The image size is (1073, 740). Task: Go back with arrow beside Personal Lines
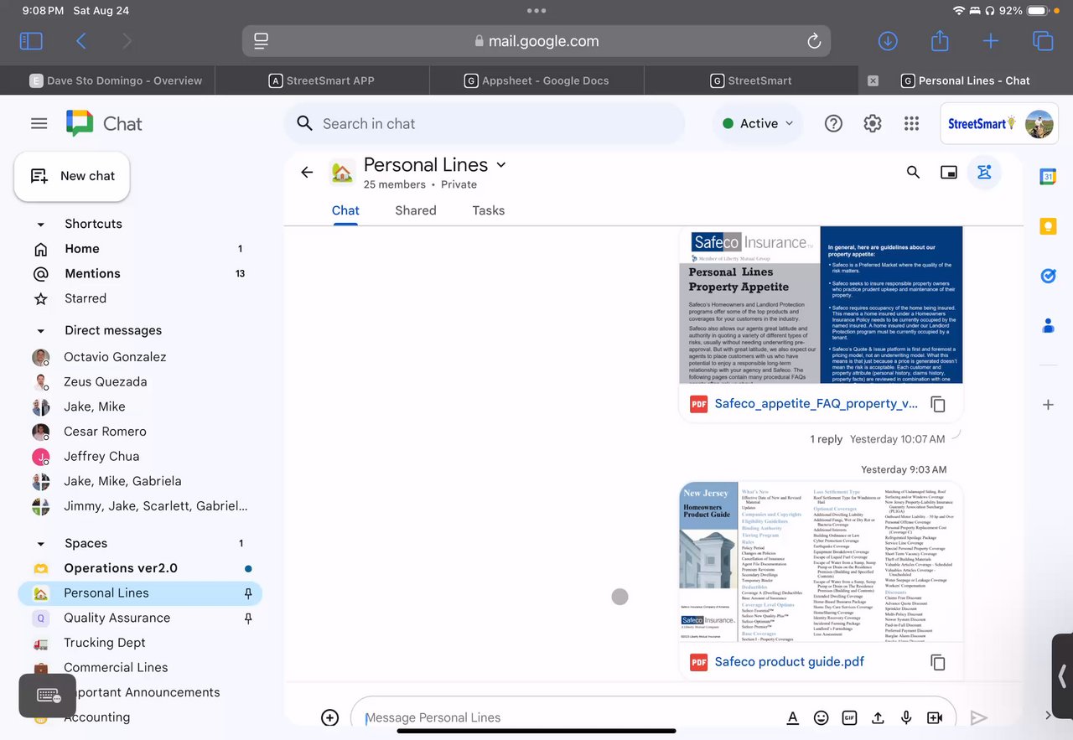[307, 173]
